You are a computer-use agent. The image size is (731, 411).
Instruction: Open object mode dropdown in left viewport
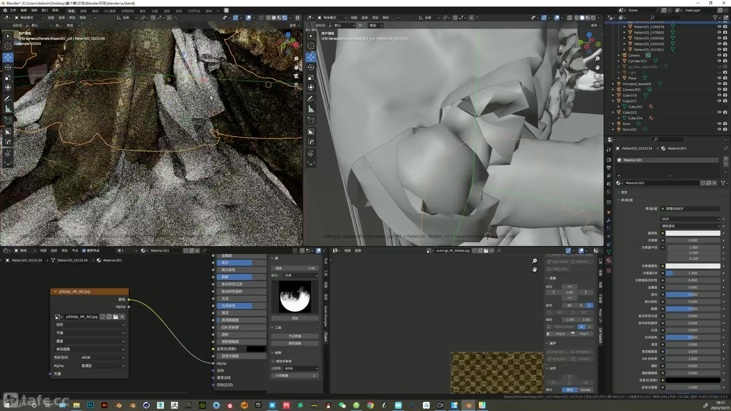(x=29, y=18)
